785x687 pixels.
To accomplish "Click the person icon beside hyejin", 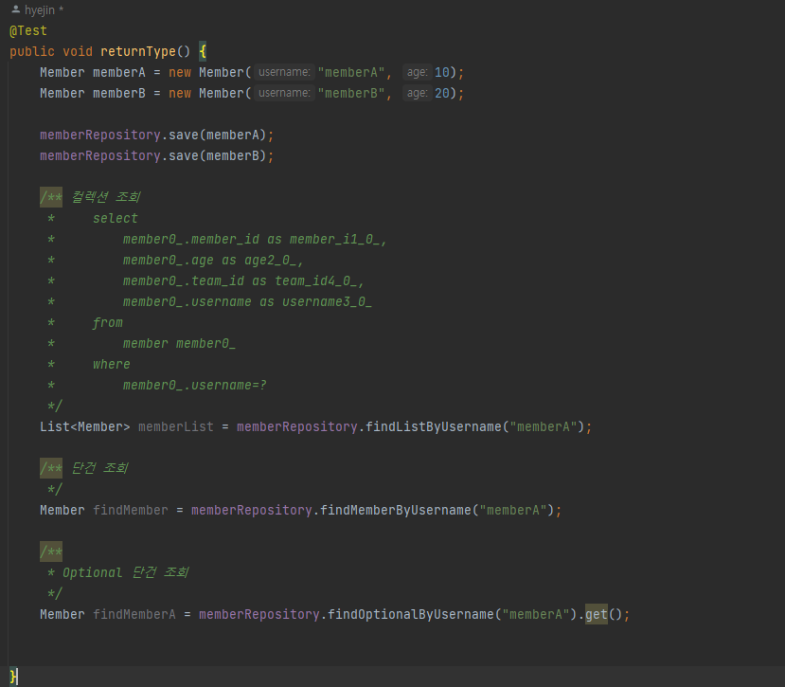I will click(15, 9).
